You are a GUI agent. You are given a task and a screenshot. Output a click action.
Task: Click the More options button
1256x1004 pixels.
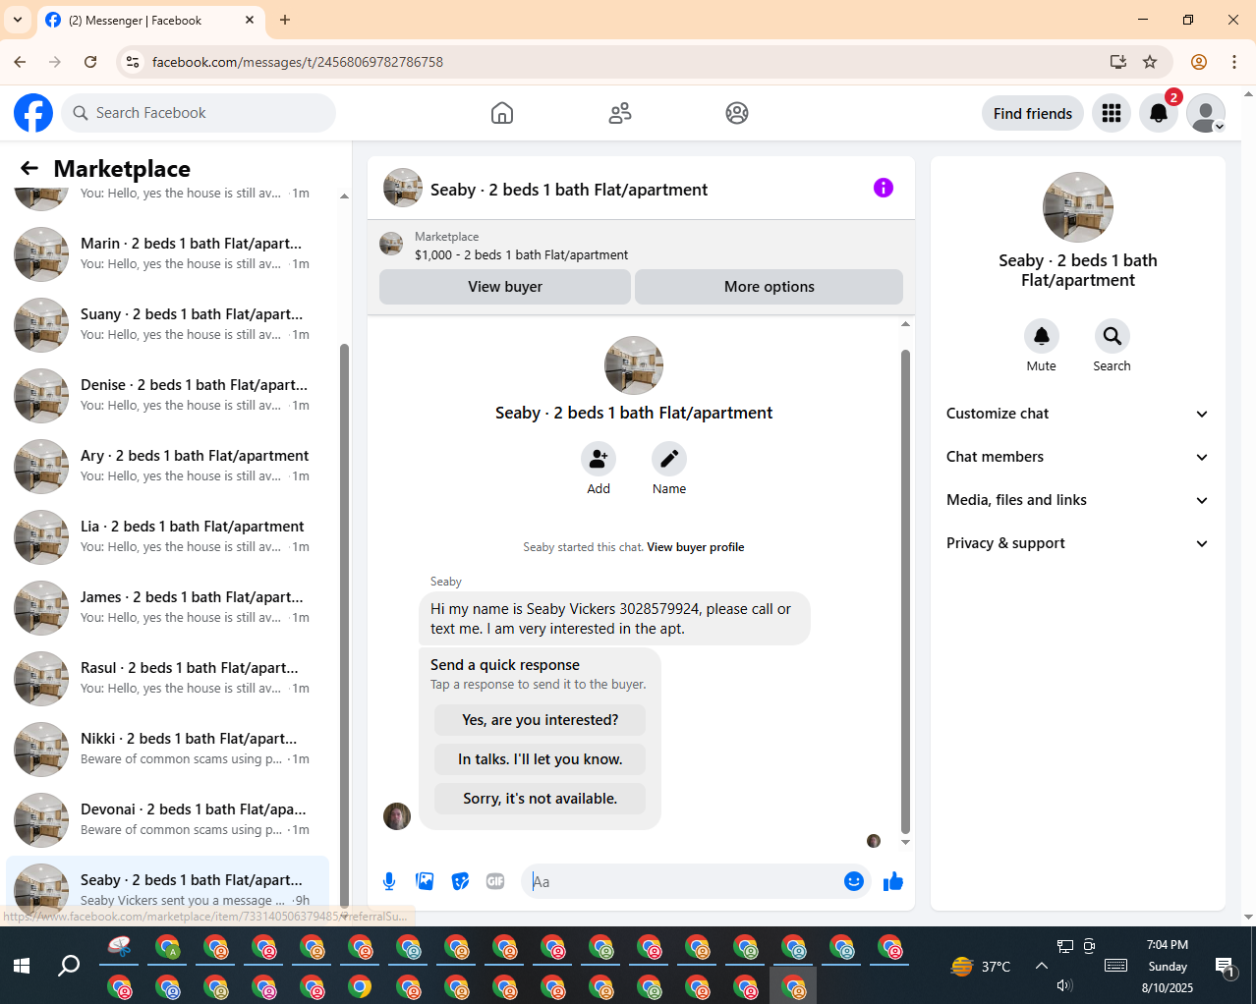click(x=770, y=287)
